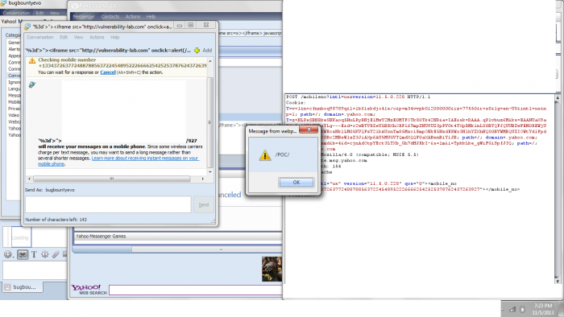
Task: Click the Cancel link for mobile check
Action: (x=107, y=72)
